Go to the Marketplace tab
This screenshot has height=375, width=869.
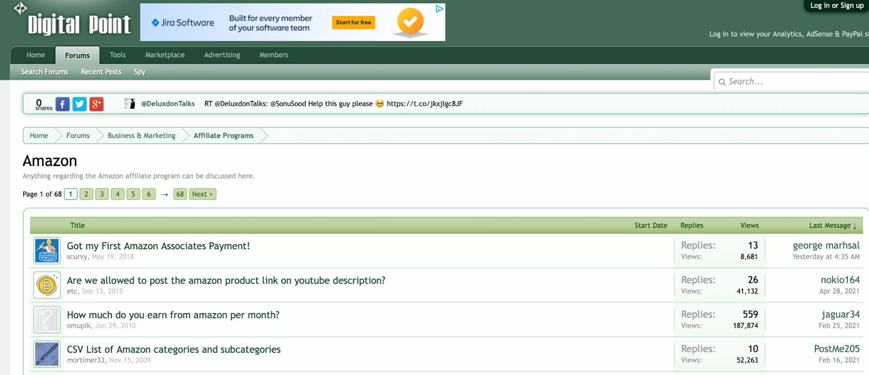tap(165, 55)
